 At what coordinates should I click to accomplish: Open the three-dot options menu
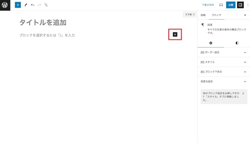point(248,5)
